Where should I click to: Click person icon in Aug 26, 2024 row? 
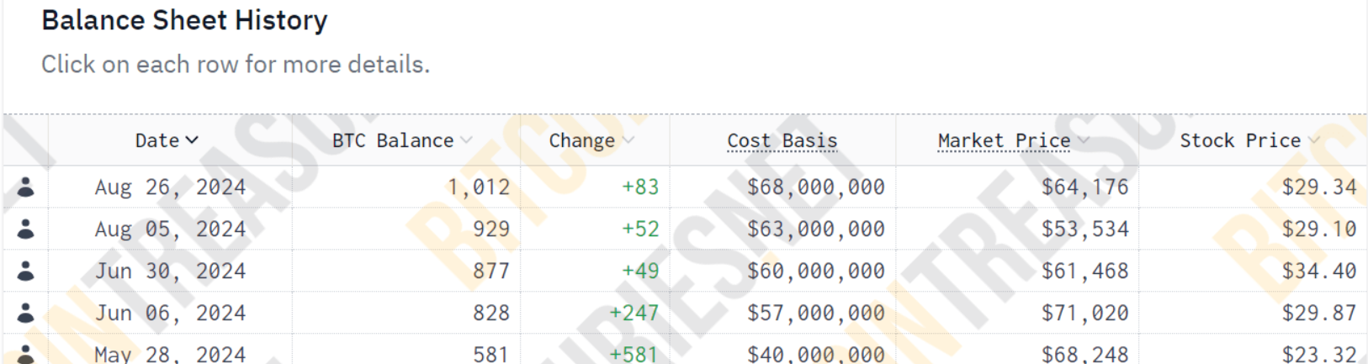(x=26, y=187)
